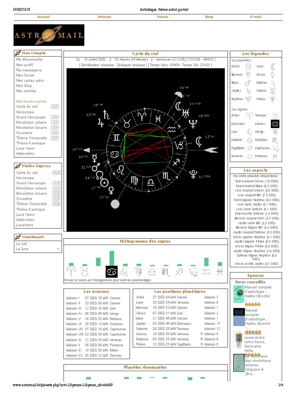Click the Leo glyph under the signs histogram

[x=125, y=272]
